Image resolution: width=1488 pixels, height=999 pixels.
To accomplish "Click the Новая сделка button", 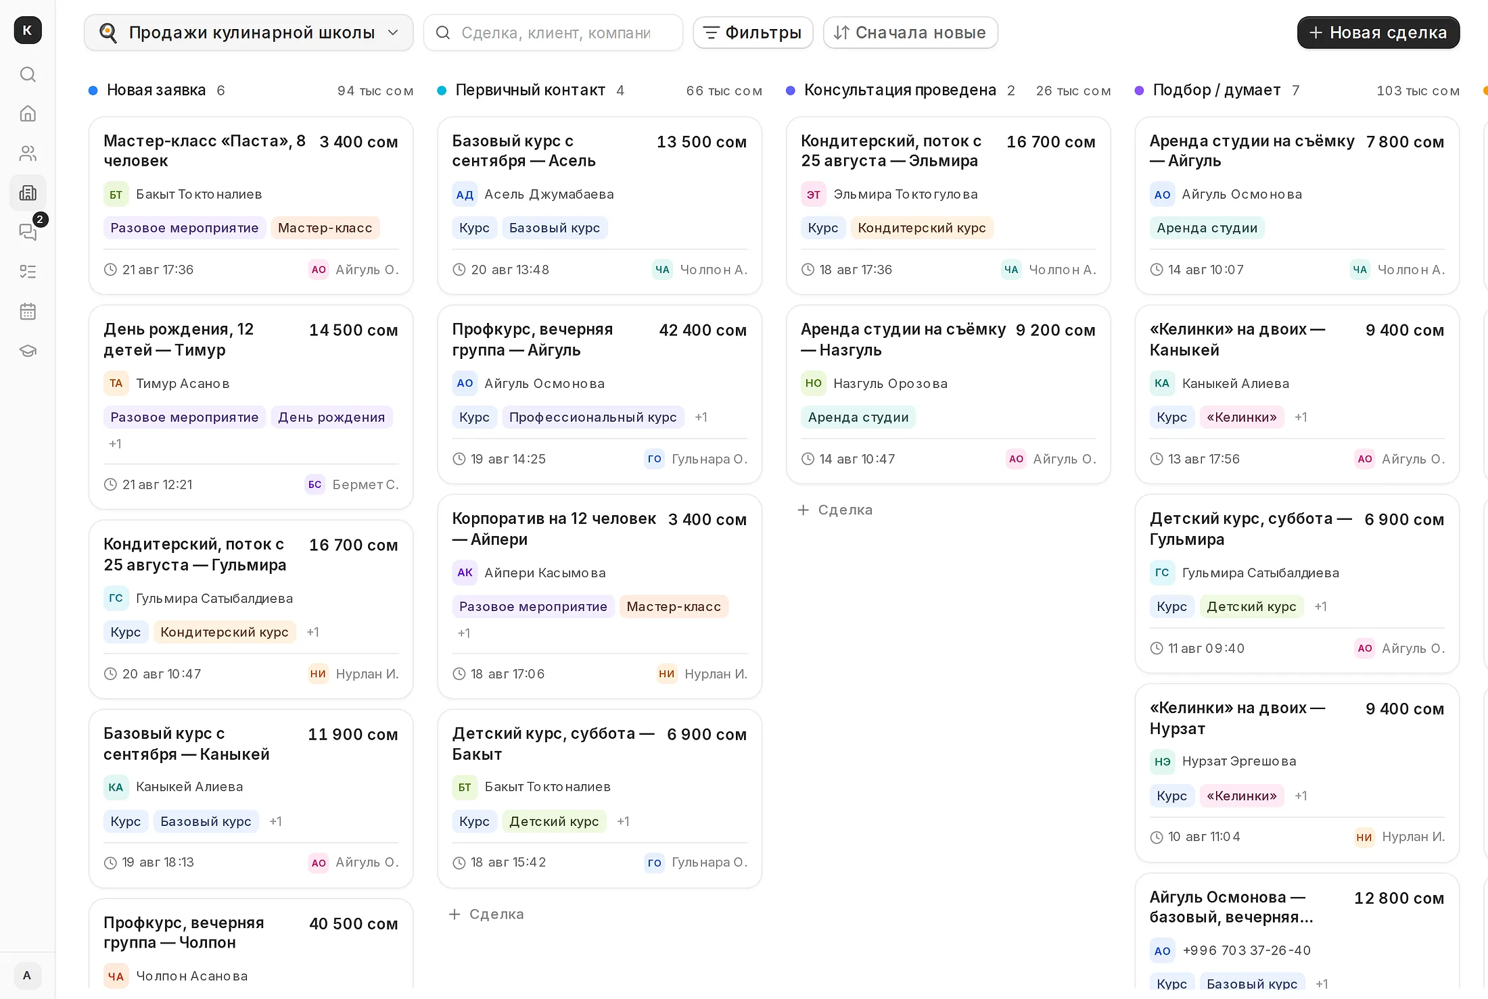I will tap(1378, 32).
